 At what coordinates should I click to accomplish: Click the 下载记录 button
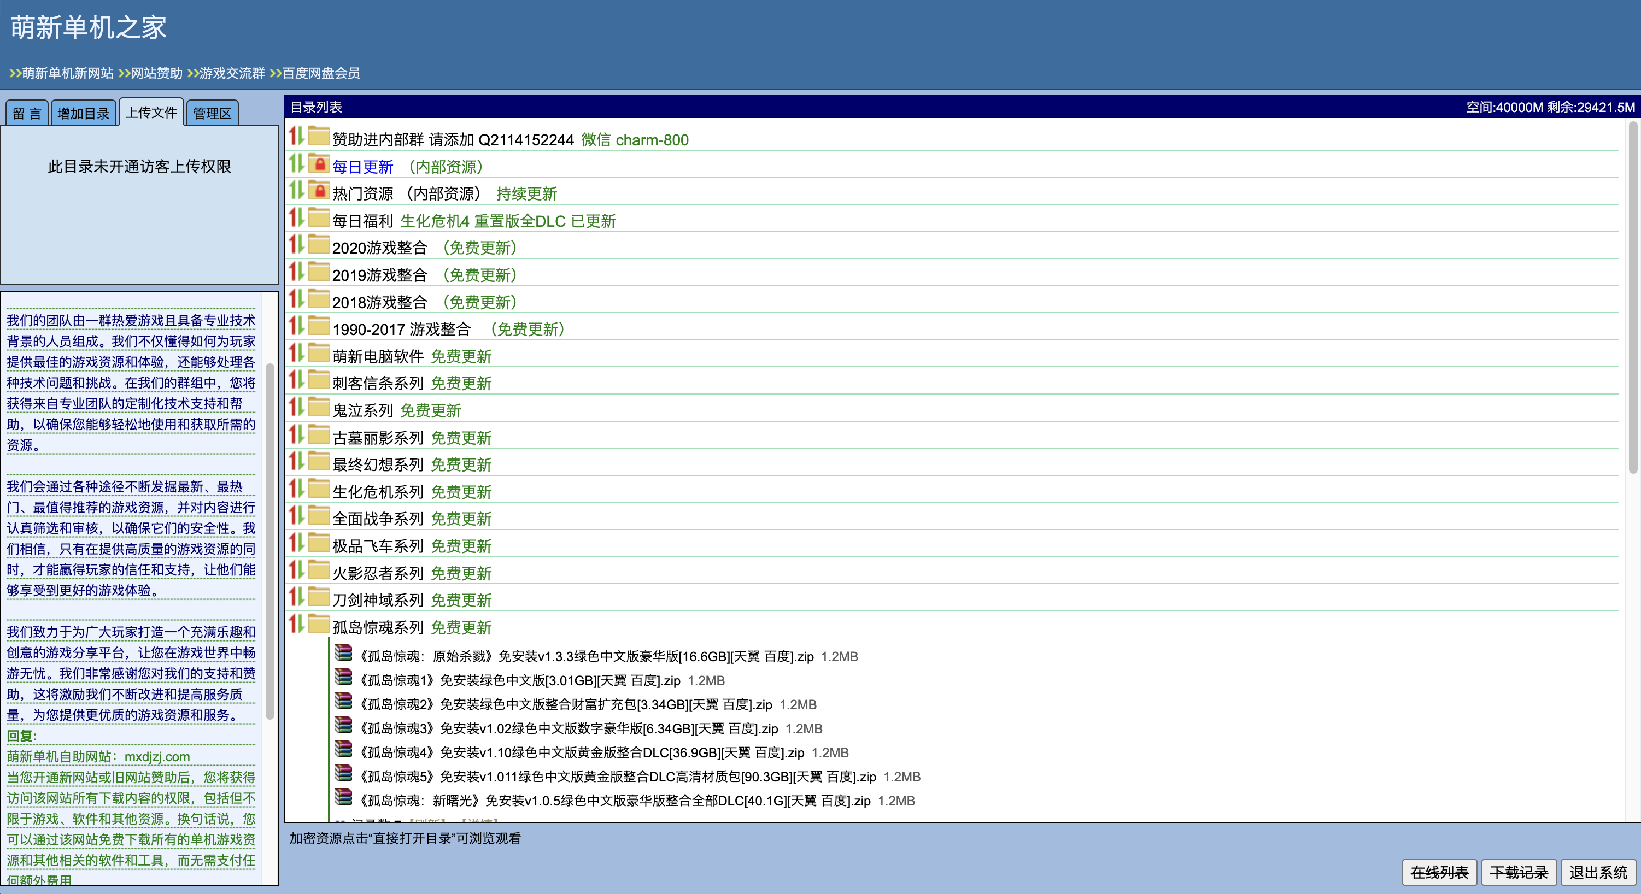[1519, 872]
